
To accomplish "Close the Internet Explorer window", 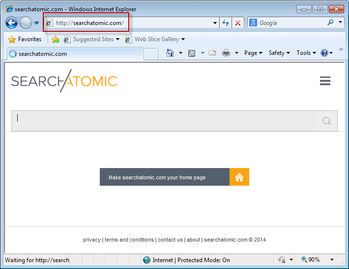I will pos(336,9).
